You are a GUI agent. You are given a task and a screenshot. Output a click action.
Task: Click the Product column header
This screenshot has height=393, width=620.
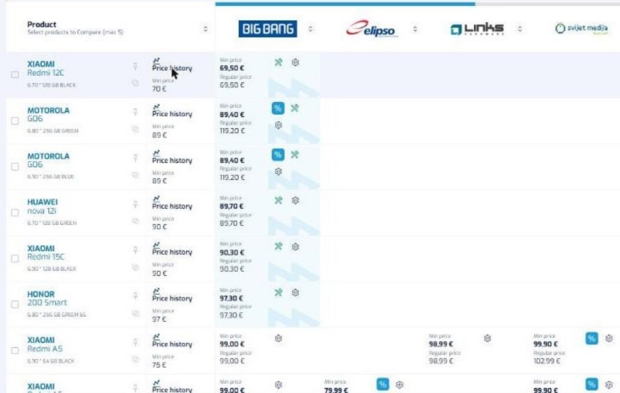(42, 24)
